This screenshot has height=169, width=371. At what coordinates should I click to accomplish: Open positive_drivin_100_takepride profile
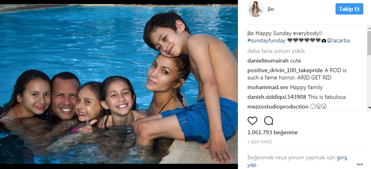pos(285,70)
